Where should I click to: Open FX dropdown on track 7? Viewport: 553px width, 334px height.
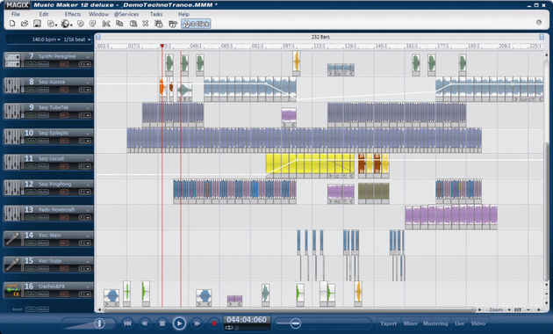85,64
